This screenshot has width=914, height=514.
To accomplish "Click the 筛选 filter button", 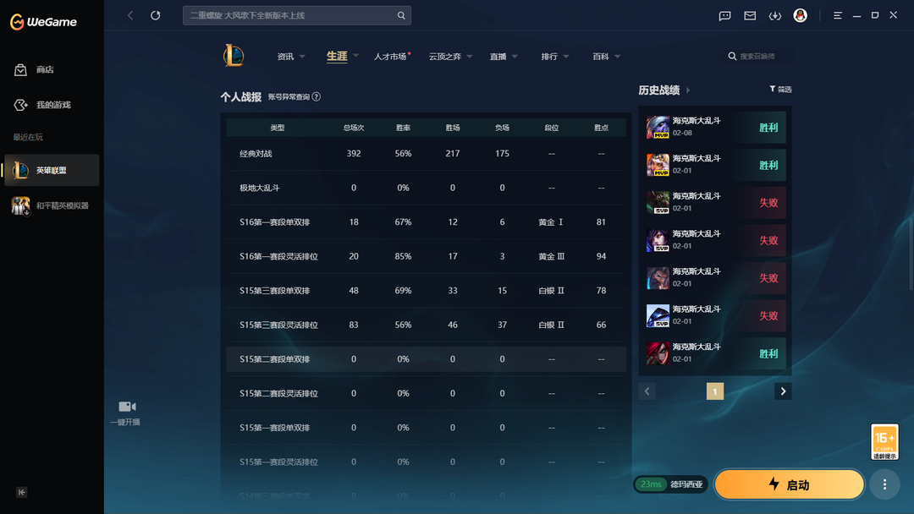I will tap(780, 90).
